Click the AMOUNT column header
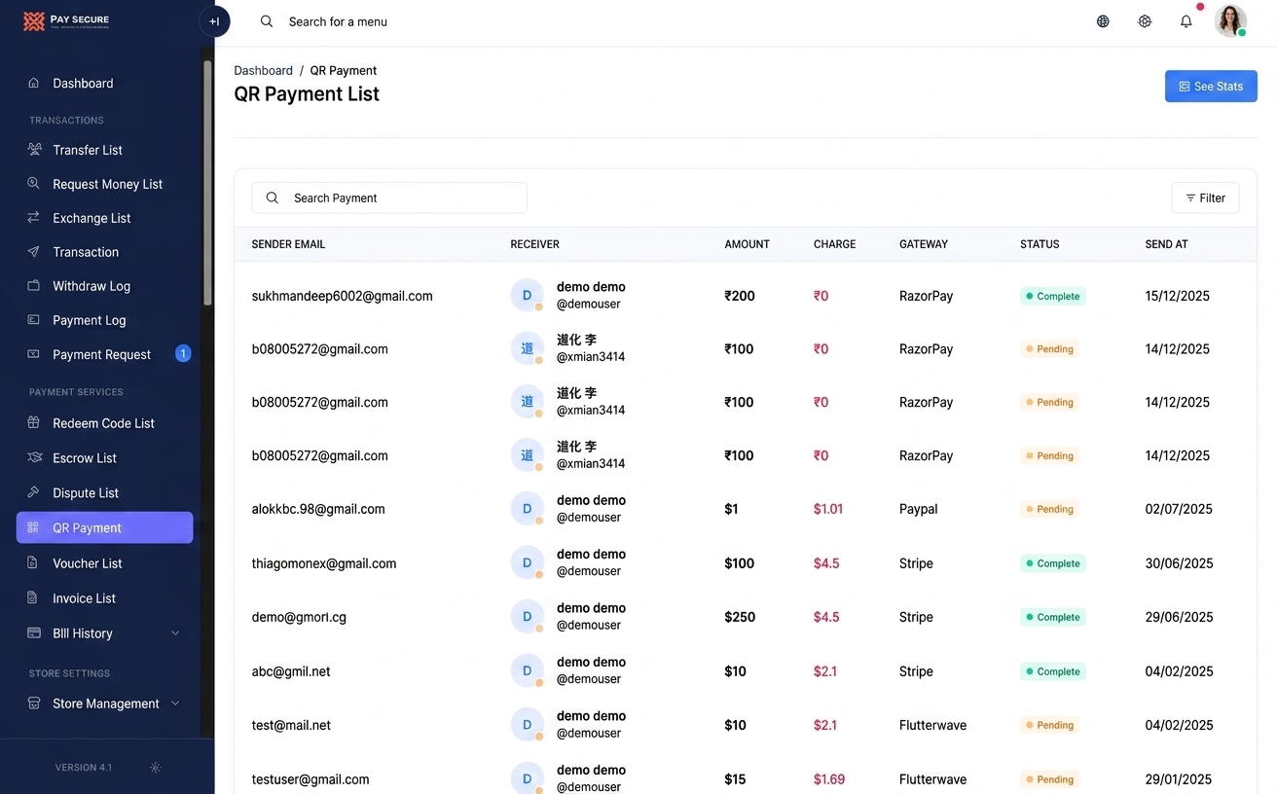 point(748,244)
